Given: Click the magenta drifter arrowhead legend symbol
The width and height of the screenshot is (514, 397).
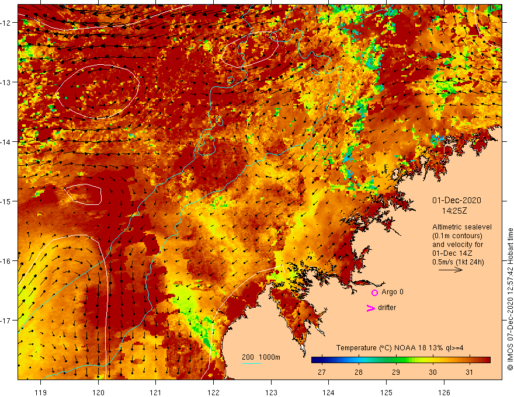Looking at the screenshot, I should [x=370, y=308].
